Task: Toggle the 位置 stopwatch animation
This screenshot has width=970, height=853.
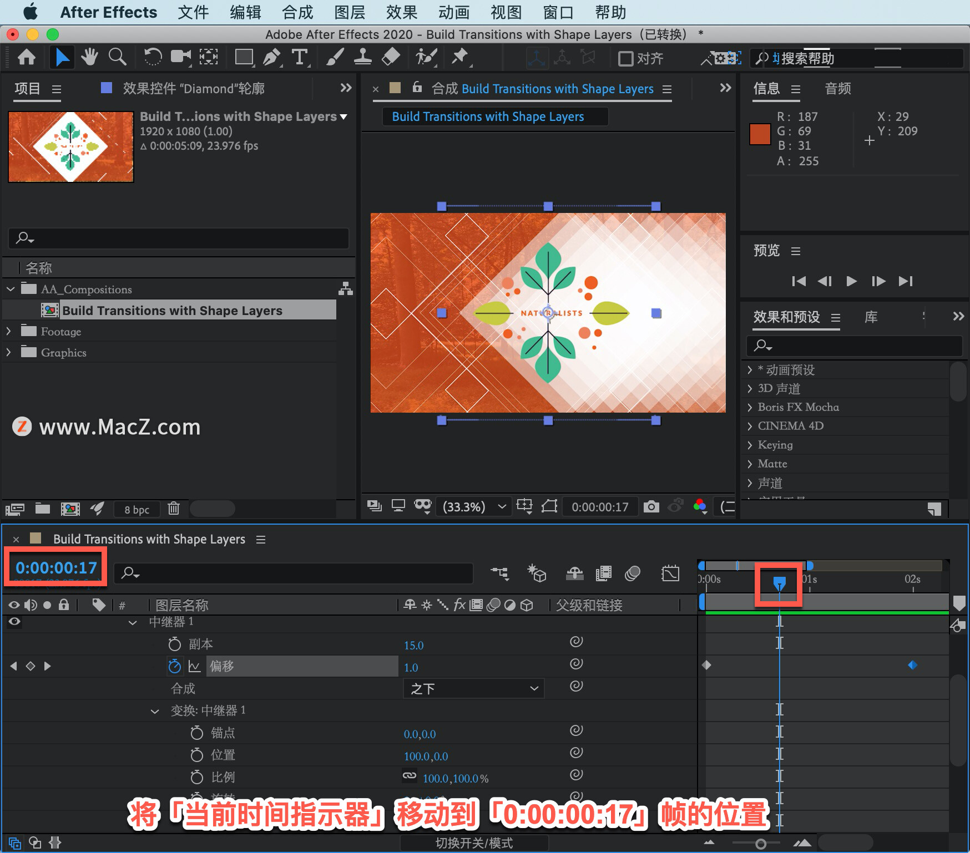Action: pos(197,755)
